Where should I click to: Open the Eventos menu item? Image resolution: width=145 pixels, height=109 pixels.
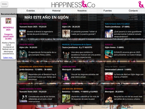[x=31, y=11]
